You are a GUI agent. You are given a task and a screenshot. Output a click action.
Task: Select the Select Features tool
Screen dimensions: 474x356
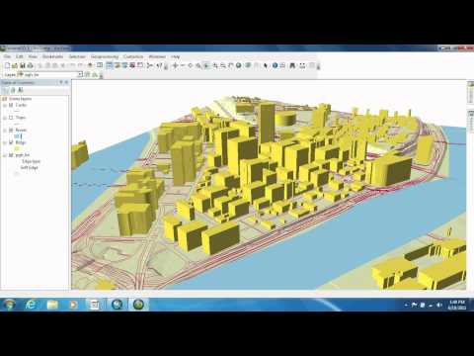pos(249,65)
